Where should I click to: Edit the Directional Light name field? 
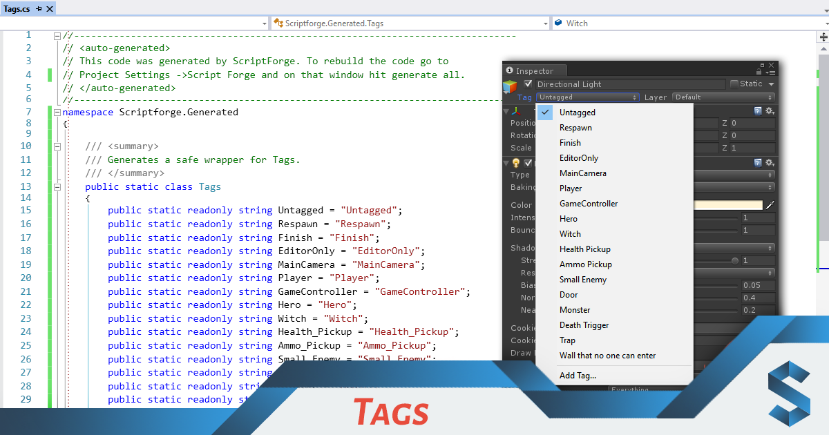(630, 84)
